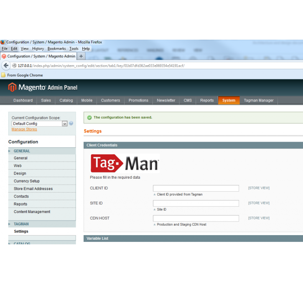The height and width of the screenshot is (284, 303).
Task: Click the browser URL address bar
Action: [158, 66]
